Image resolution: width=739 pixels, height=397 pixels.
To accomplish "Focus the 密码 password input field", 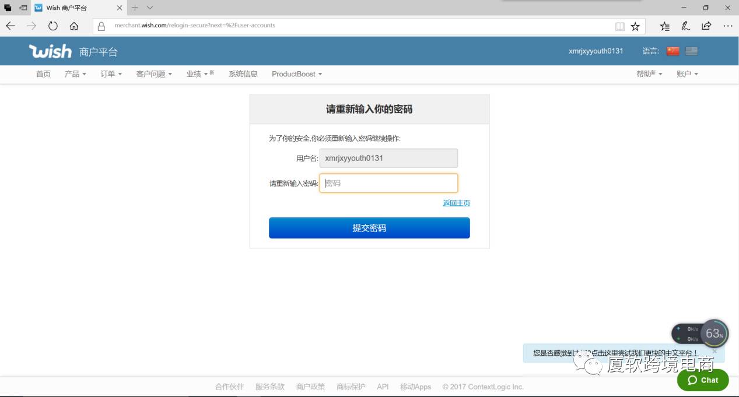I will (x=388, y=183).
